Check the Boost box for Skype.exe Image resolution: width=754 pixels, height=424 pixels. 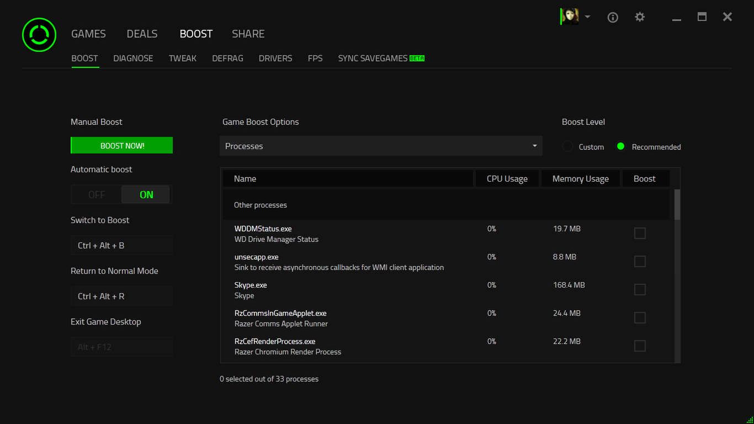point(640,289)
